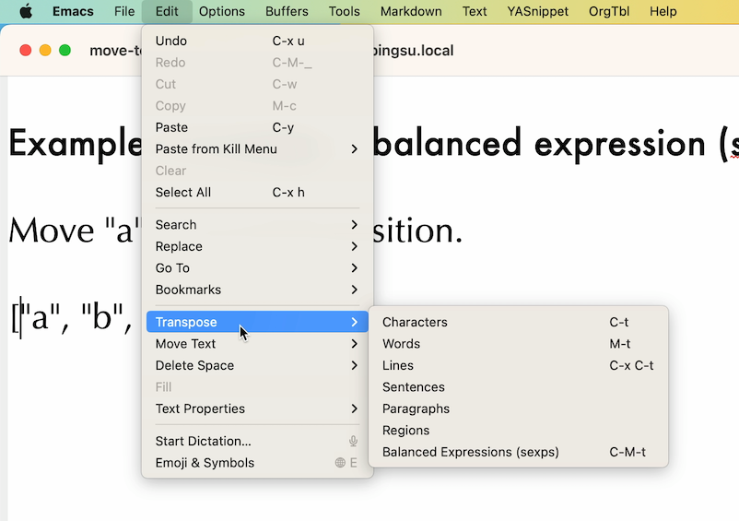
Task: Open the OrgTbl menu
Action: (x=609, y=11)
